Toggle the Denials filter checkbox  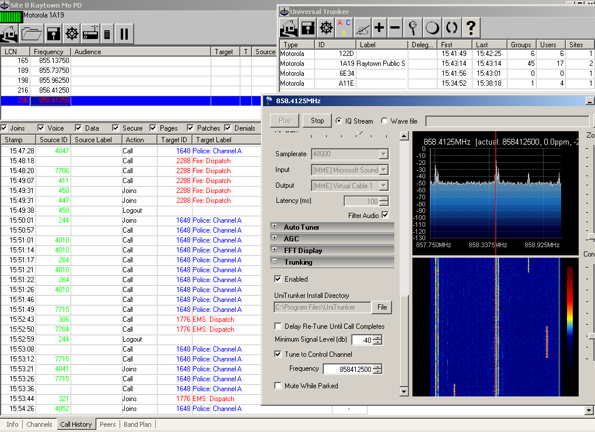click(228, 128)
